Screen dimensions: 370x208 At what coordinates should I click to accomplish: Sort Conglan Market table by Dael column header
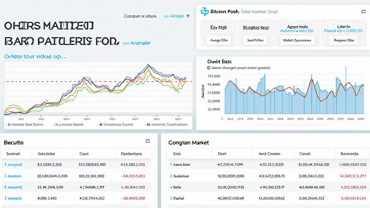point(222,153)
